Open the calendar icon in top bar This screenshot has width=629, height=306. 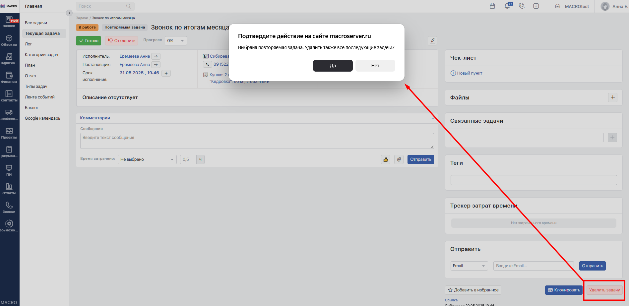coord(492,6)
